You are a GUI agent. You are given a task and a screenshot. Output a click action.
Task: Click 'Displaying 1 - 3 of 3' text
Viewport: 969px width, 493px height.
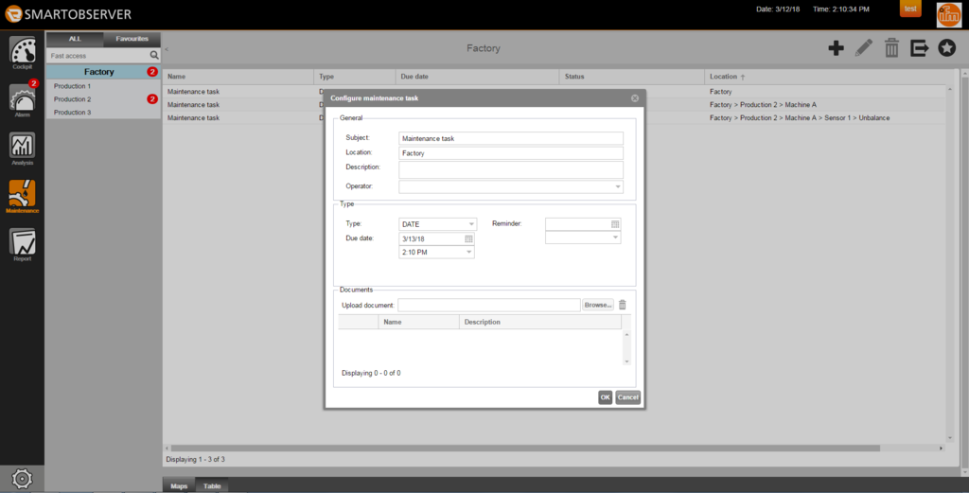(195, 460)
